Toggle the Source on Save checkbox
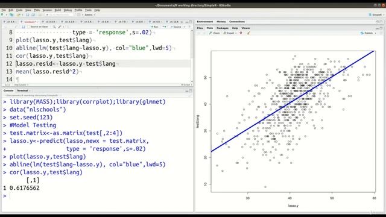Image resolution: width=386 pixels, height=217 pixels. pyautogui.click(x=29, y=27)
